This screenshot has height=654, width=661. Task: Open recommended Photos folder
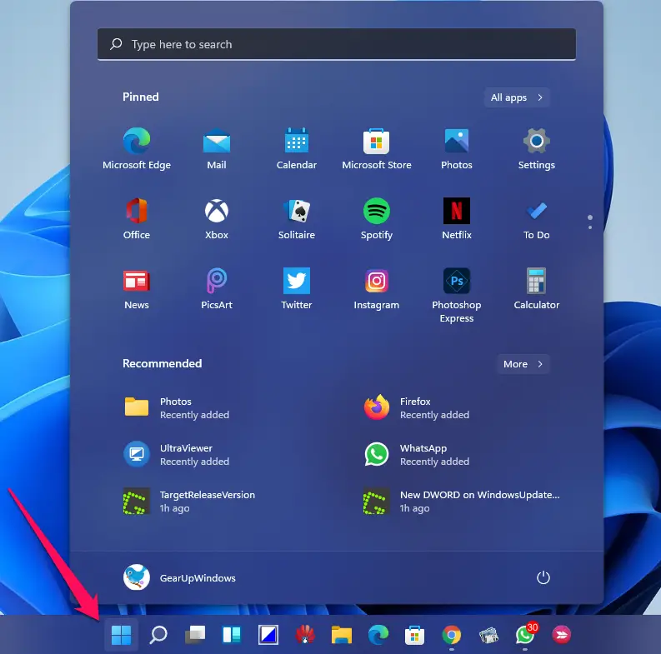[177, 408]
